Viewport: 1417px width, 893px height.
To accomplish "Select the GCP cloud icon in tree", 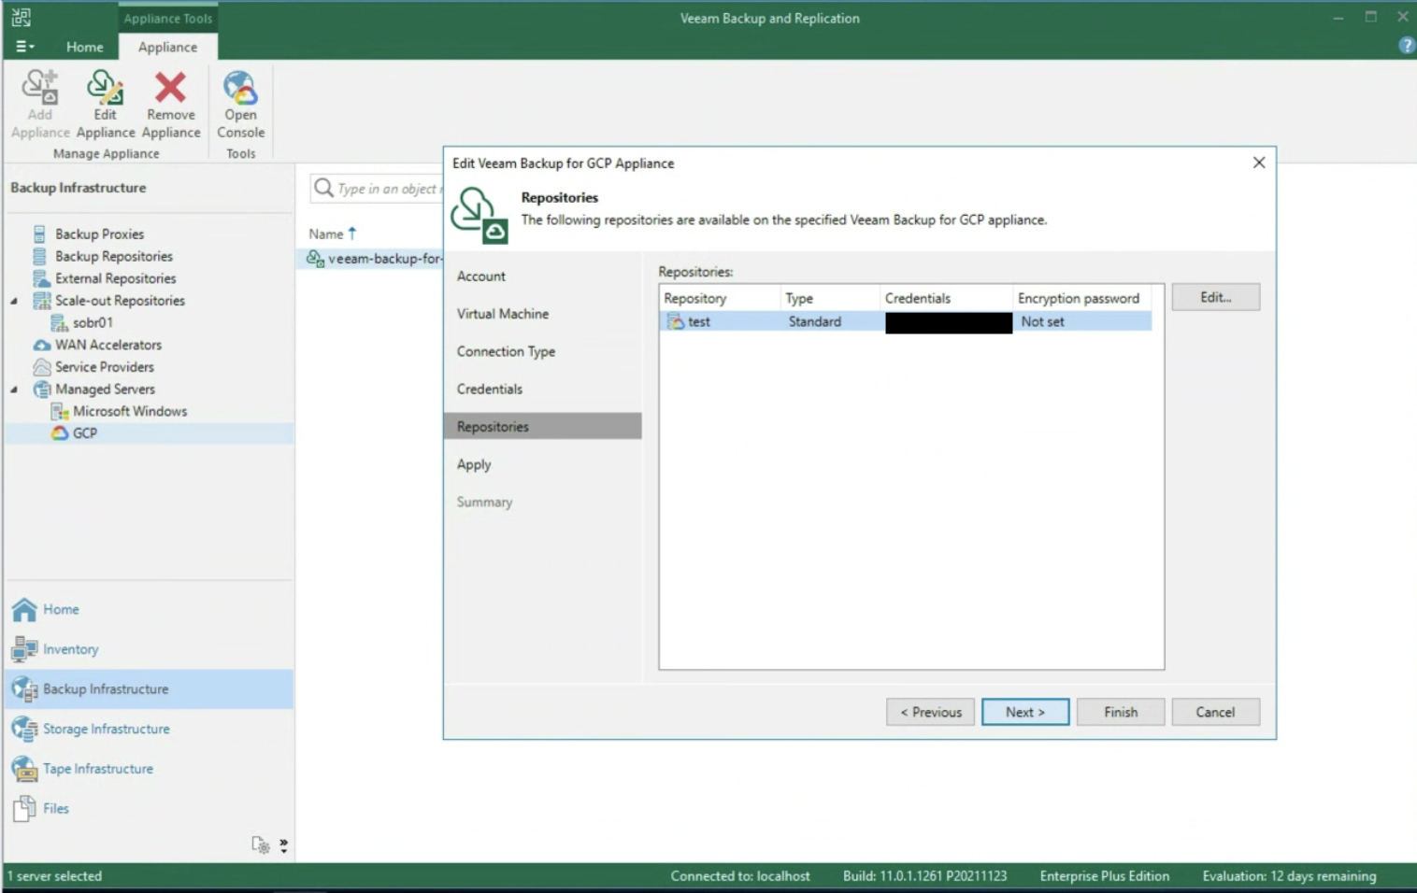I will 60,433.
